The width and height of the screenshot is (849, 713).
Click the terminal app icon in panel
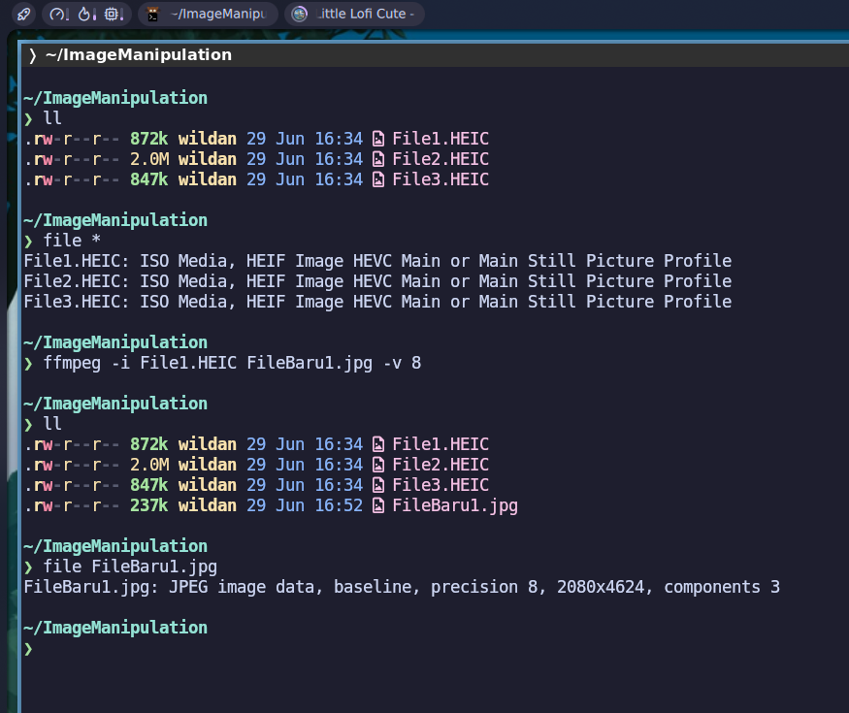(153, 15)
